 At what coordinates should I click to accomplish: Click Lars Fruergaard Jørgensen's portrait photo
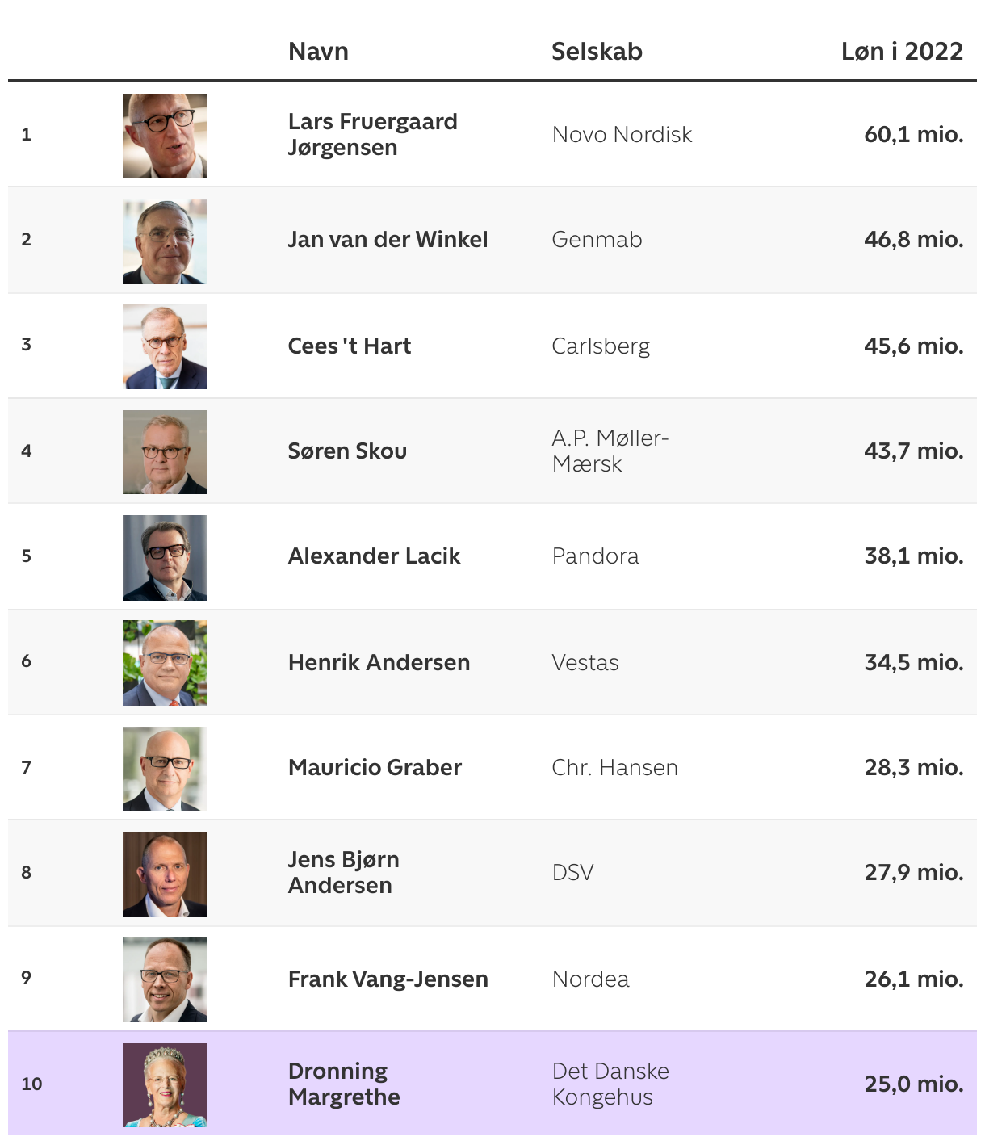coord(165,136)
